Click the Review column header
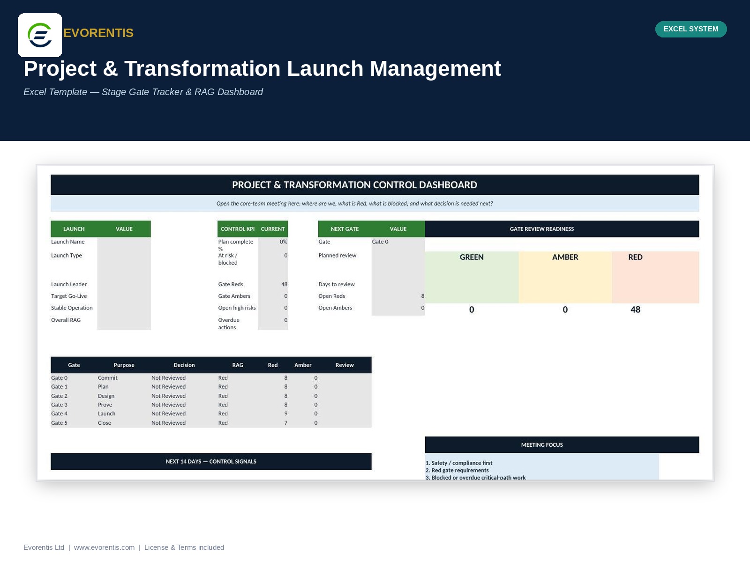750x562 pixels. [x=345, y=365]
